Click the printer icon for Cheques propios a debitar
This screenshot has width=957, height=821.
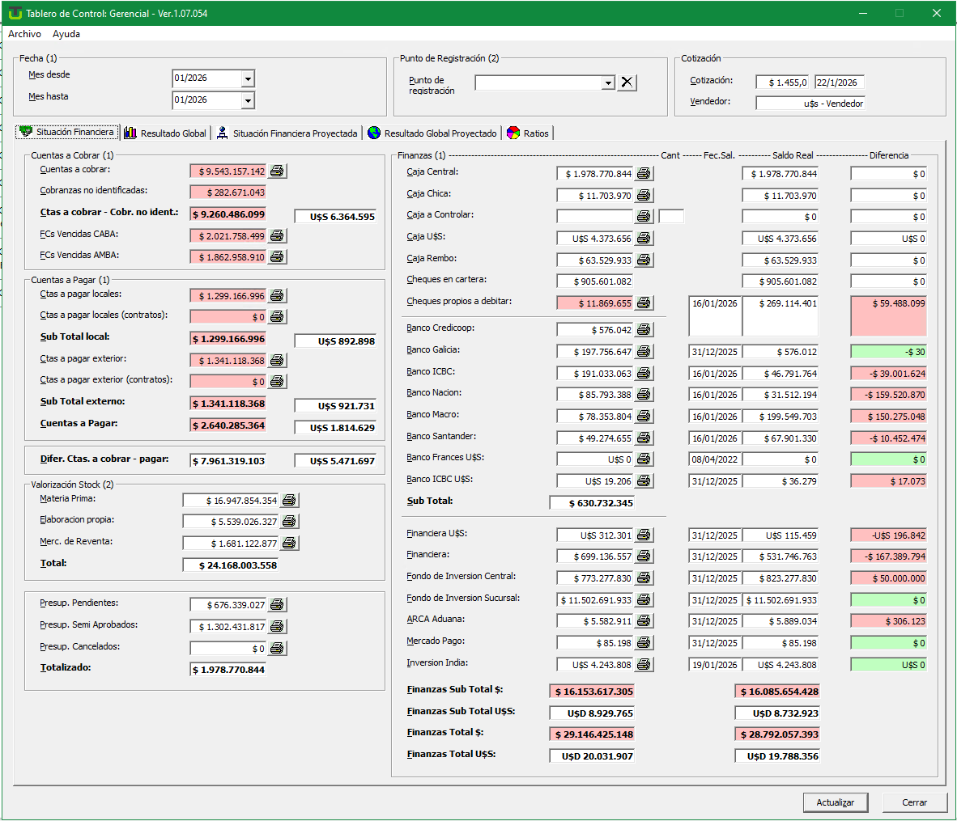point(644,303)
